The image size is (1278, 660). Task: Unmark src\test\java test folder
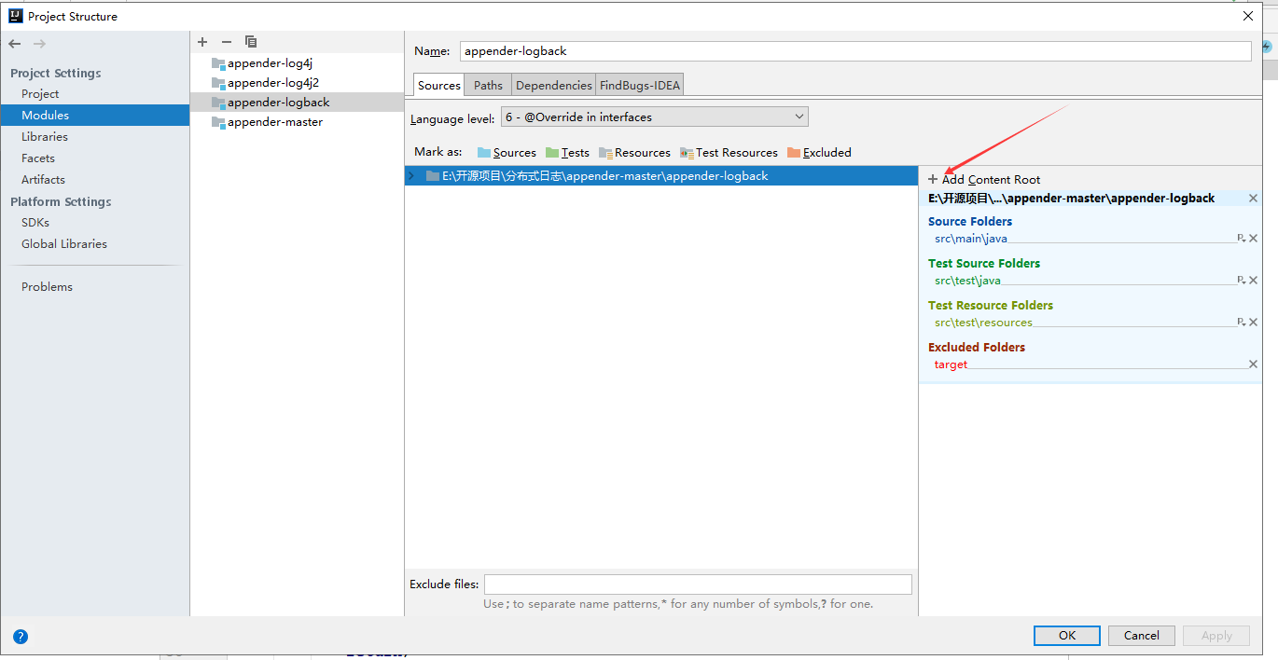tap(1253, 281)
